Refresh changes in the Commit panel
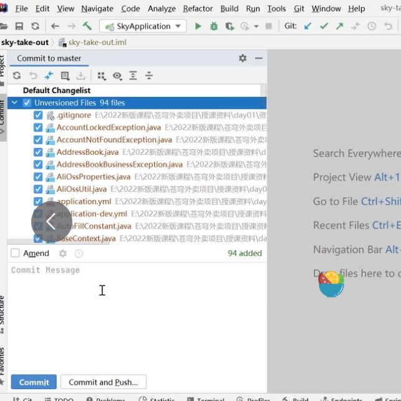This screenshot has height=401, width=401. pos(17,76)
